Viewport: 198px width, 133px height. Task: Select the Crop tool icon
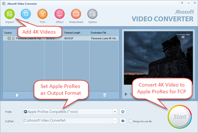(26, 14)
